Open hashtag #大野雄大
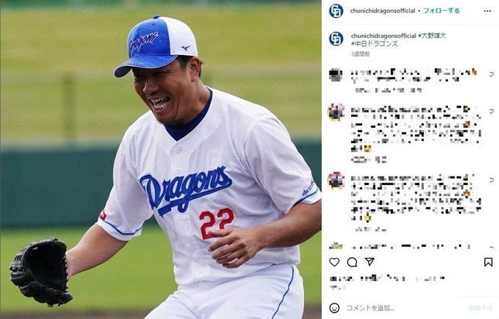Screen dimensions: 499x319 (432, 36)
